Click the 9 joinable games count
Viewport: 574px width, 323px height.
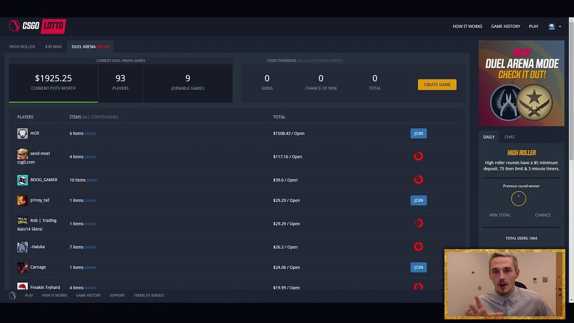188,78
